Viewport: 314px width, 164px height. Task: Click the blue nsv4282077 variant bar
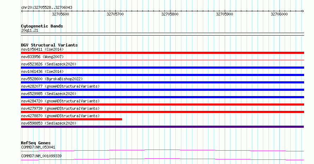click(162, 90)
